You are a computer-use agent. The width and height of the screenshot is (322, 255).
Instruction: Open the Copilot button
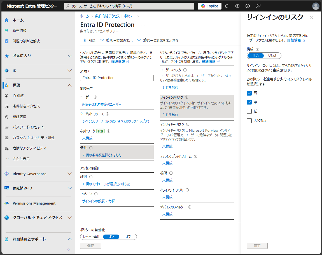[x=210, y=6]
